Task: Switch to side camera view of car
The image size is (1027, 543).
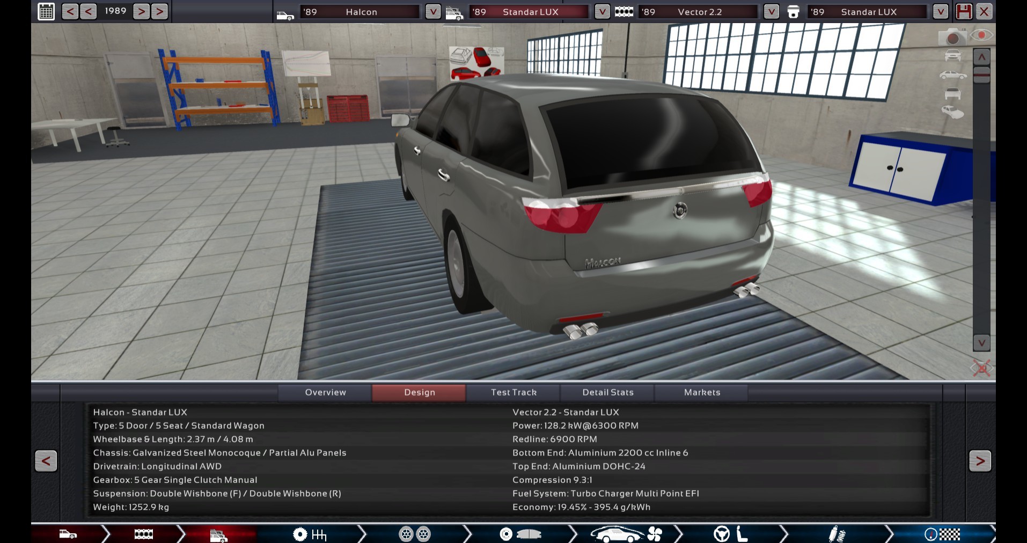Action: 952,75
